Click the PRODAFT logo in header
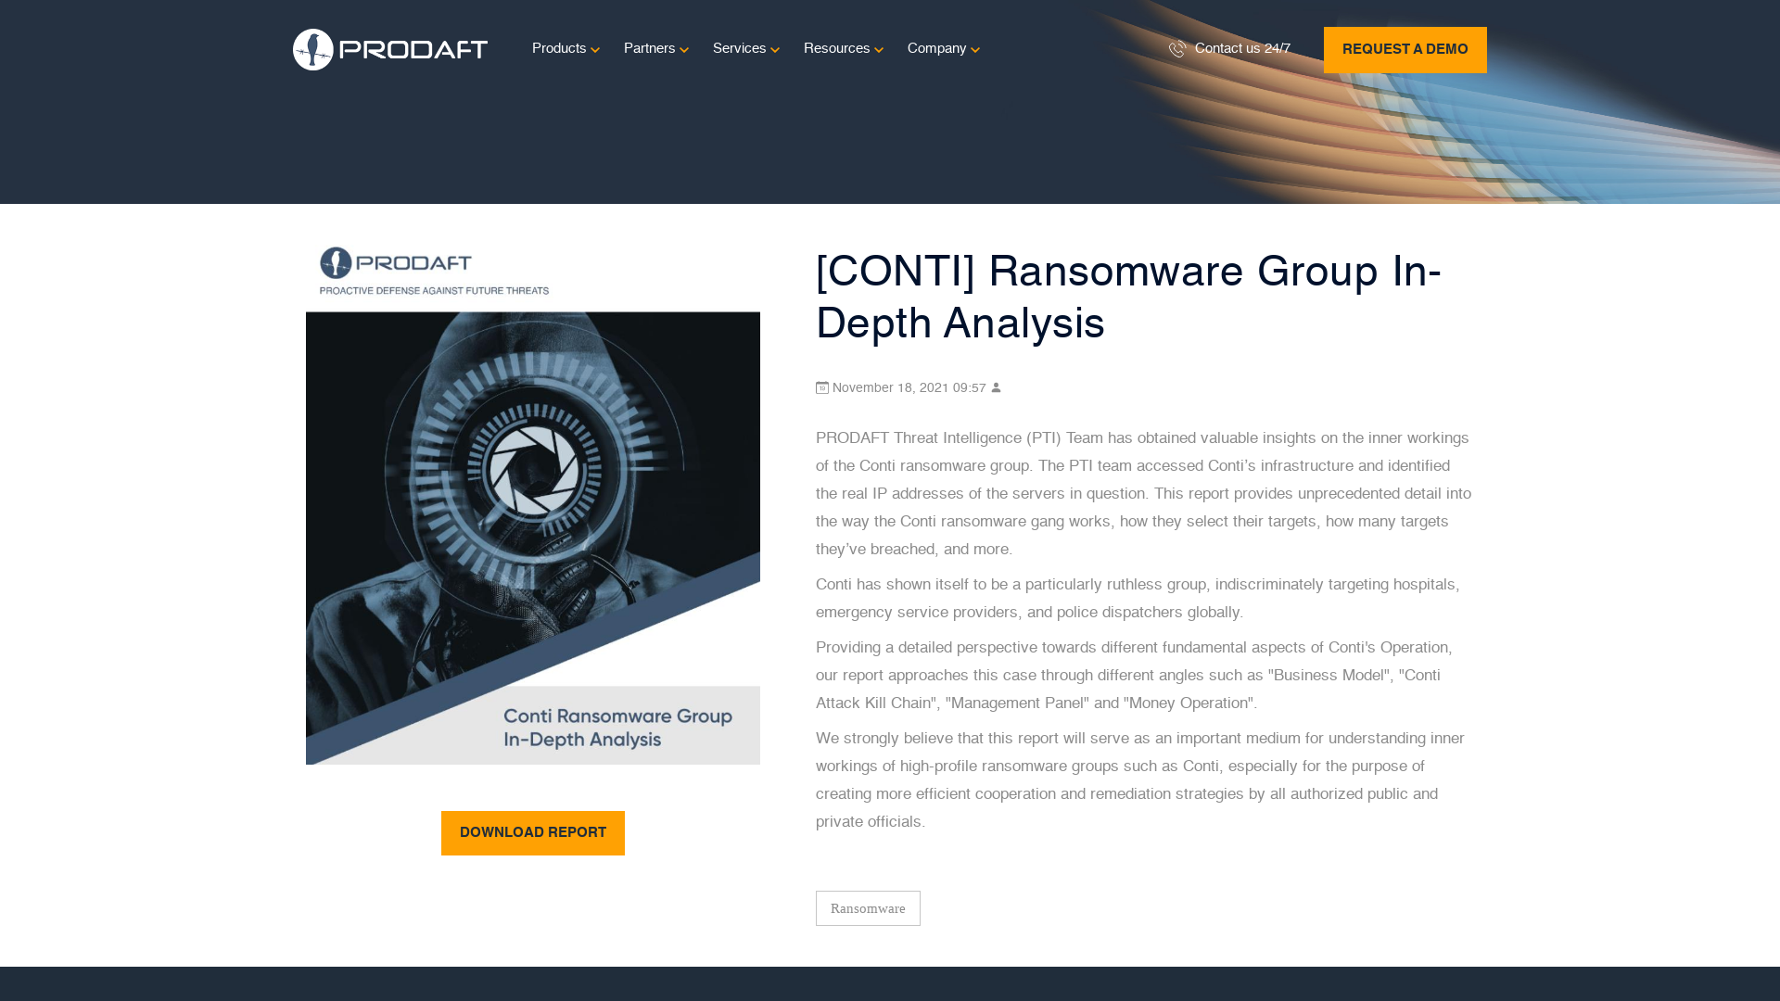The width and height of the screenshot is (1780, 1001). (390, 49)
